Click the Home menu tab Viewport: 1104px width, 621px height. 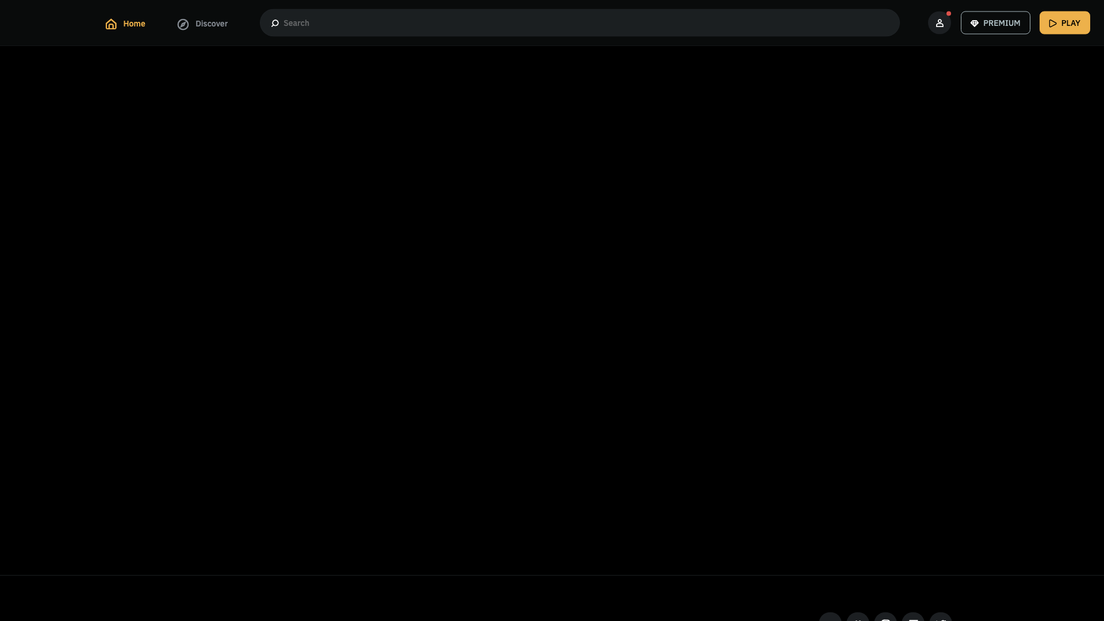[125, 23]
